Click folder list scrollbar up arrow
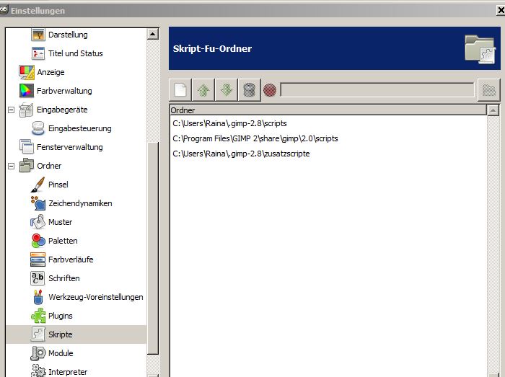The height and width of the screenshot is (377, 505). (493, 110)
